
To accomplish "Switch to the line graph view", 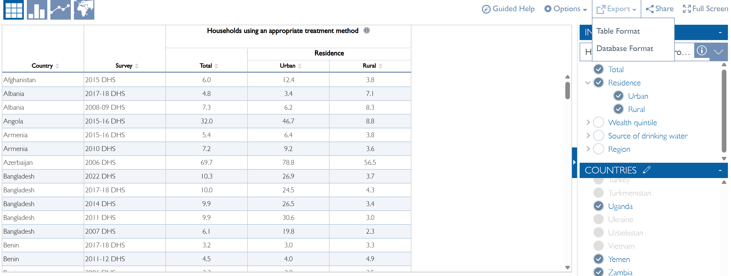I will [x=60, y=10].
